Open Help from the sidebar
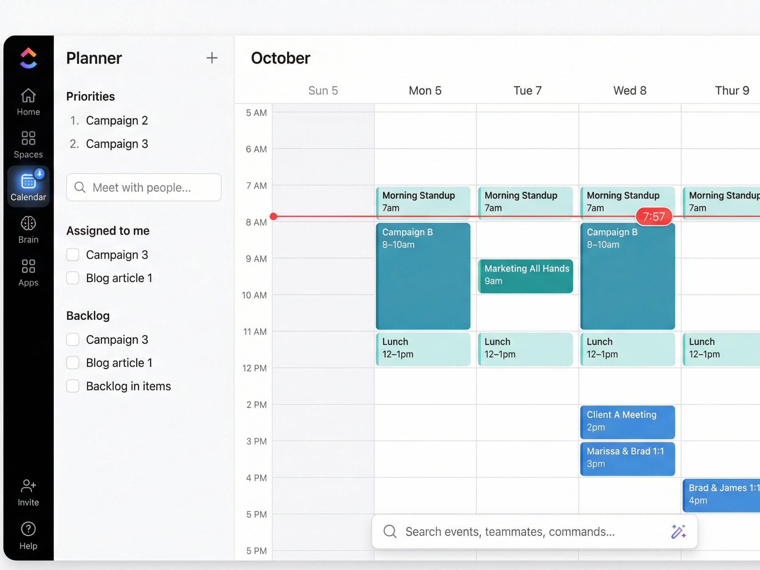Viewport: 760px width, 570px height. coord(28,536)
